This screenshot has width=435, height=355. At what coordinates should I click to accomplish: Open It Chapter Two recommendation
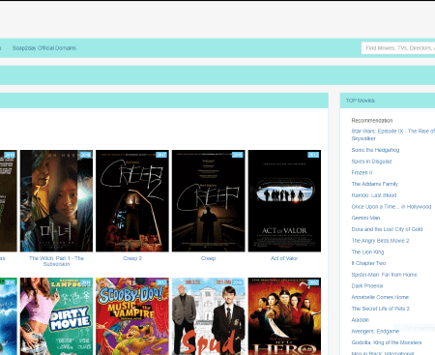(368, 263)
